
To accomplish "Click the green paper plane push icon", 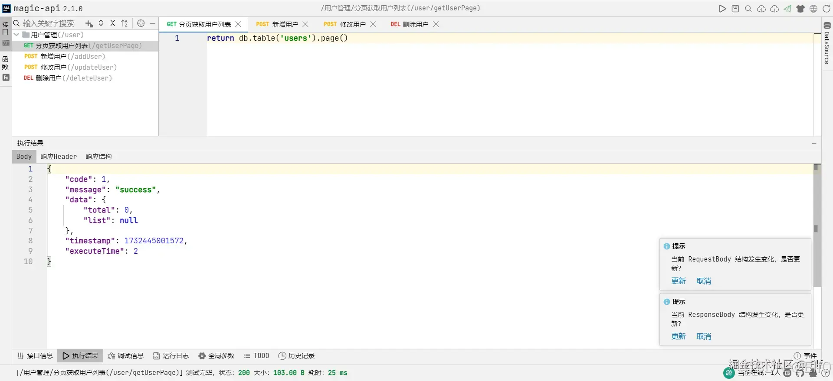I will (787, 9).
